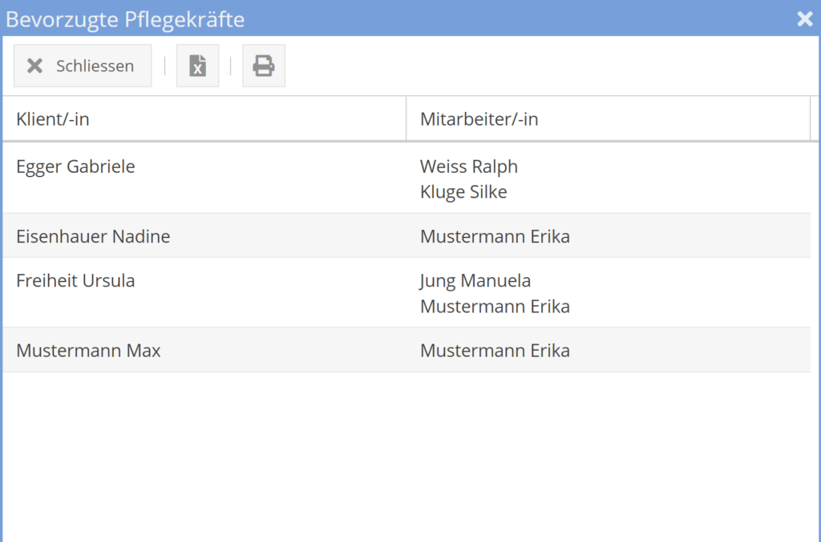Image resolution: width=821 pixels, height=542 pixels.
Task: Click Mustermann Erika in the Mustermann Max row
Action: 495,351
